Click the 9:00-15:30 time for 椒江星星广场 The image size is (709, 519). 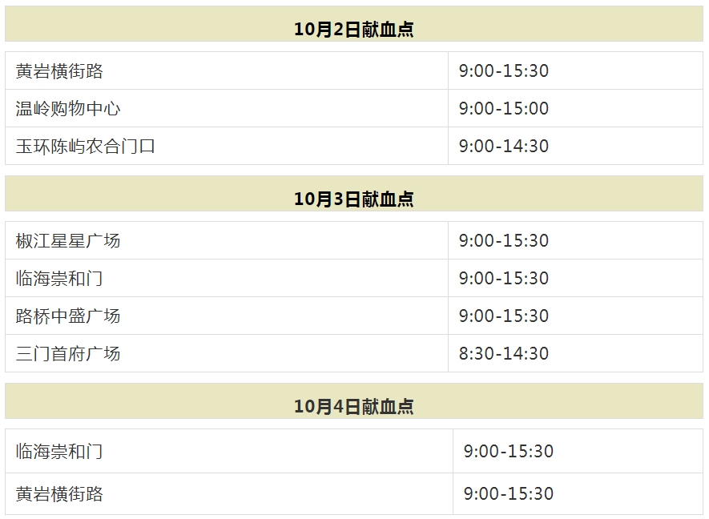504,240
